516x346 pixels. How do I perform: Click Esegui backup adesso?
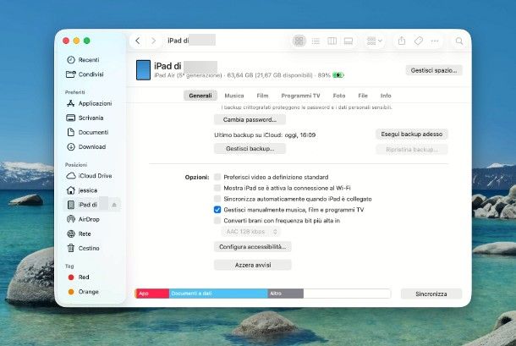click(412, 134)
